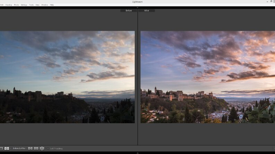
Task: Select the After photo preview
Action: click(208, 77)
